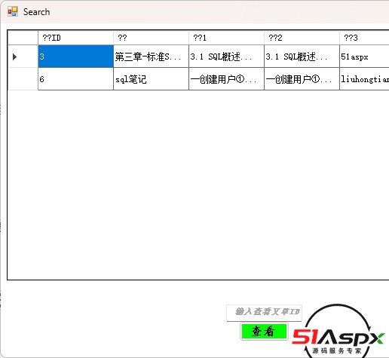The image size is (389, 358).
Task: Select the cell 第三章-标准S...
Action: [151, 57]
